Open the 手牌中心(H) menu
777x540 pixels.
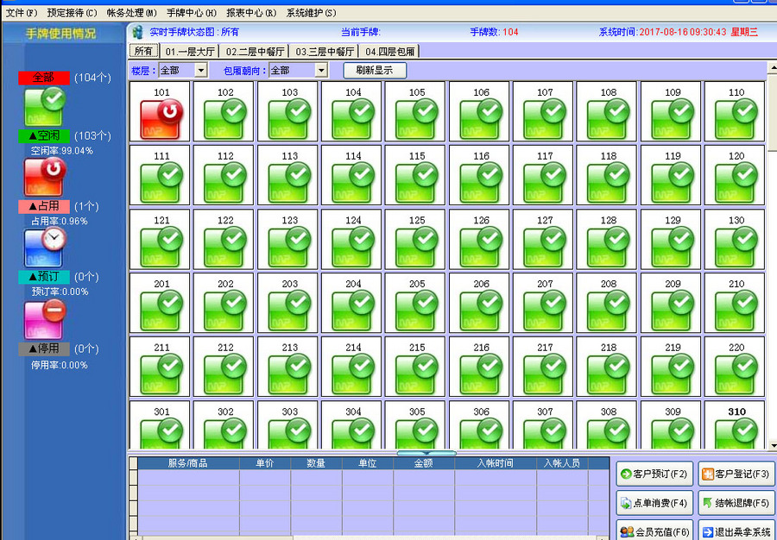pyautogui.click(x=192, y=13)
